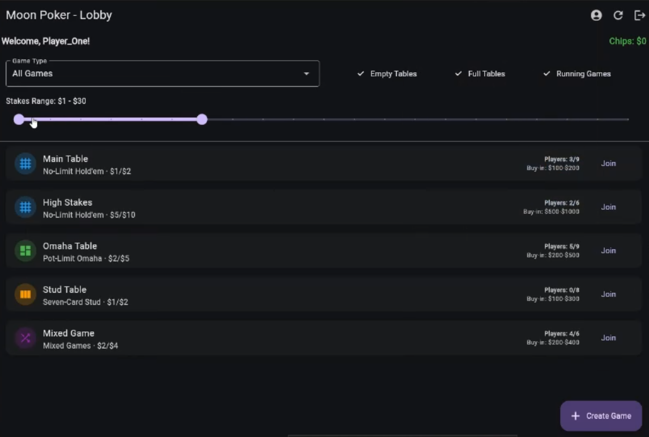This screenshot has height=437, width=649.
Task: Click the Create Game button
Action: pyautogui.click(x=601, y=416)
